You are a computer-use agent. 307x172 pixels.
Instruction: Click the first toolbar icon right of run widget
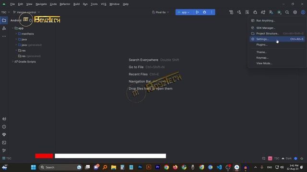click(231, 12)
